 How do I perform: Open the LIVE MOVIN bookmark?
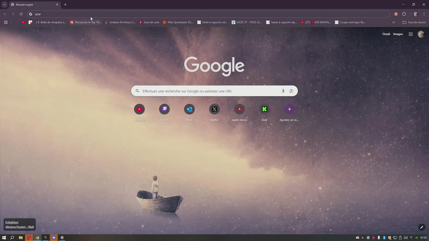click(x=316, y=22)
